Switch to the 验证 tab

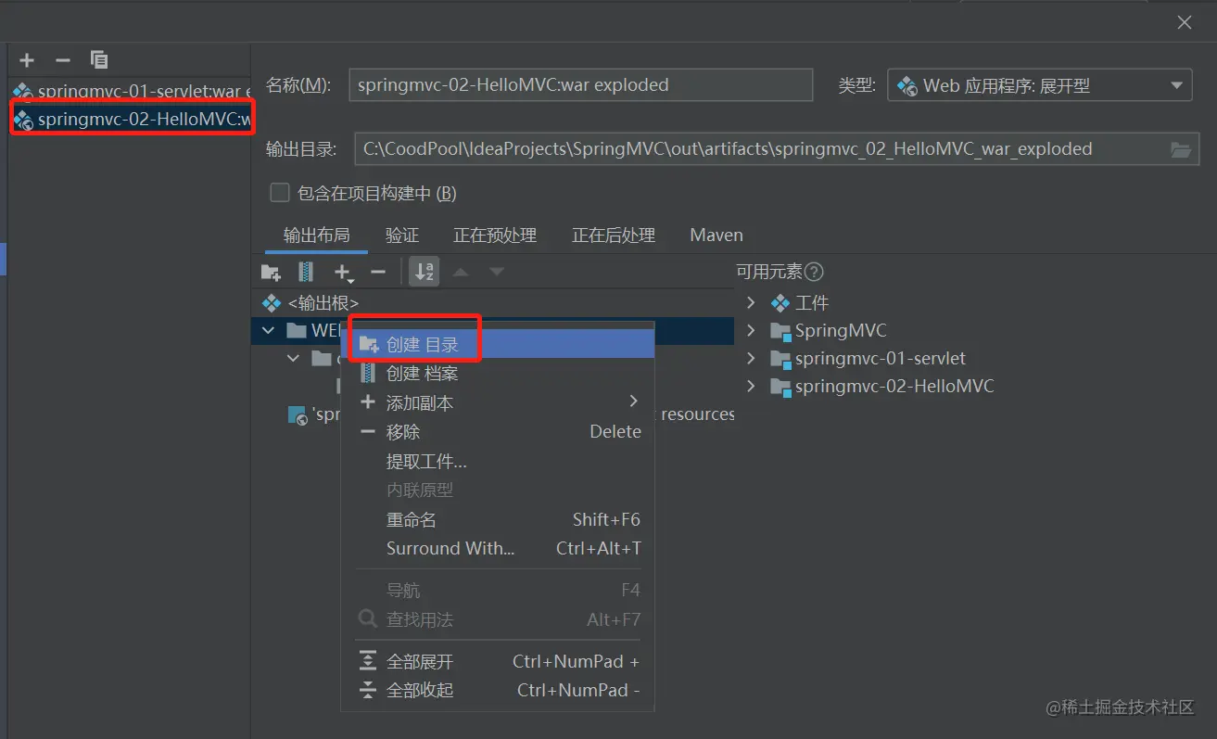pos(402,236)
